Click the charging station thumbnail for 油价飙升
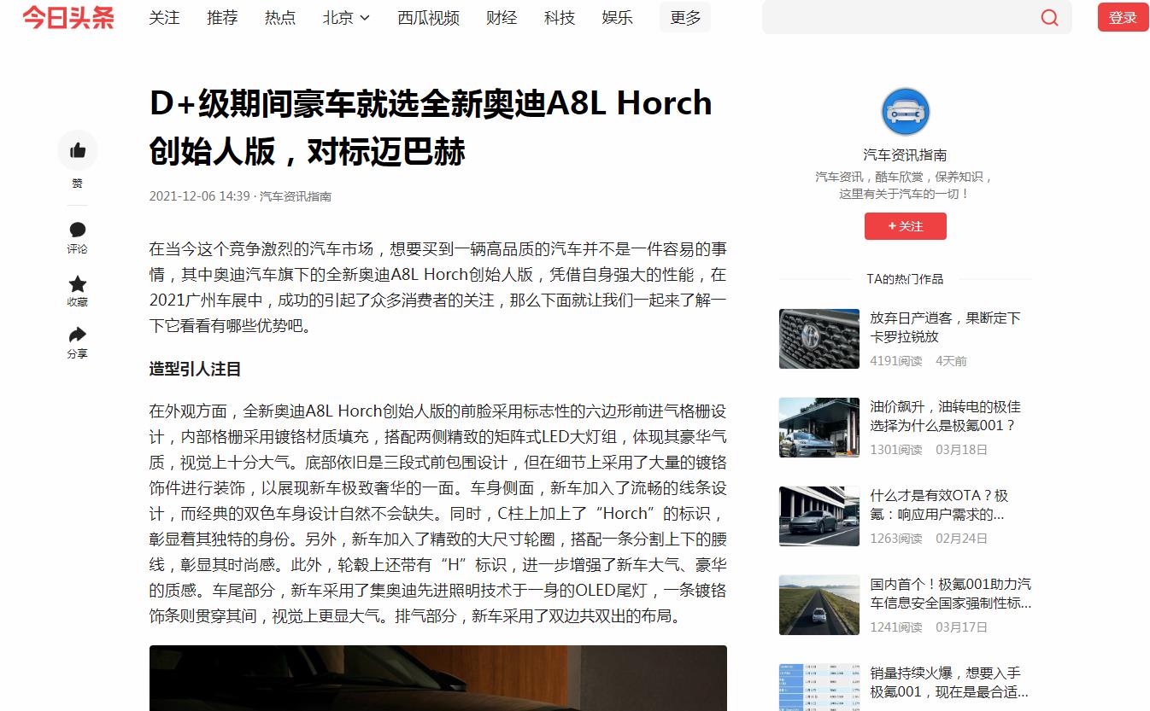The height and width of the screenshot is (711, 1150). (819, 428)
